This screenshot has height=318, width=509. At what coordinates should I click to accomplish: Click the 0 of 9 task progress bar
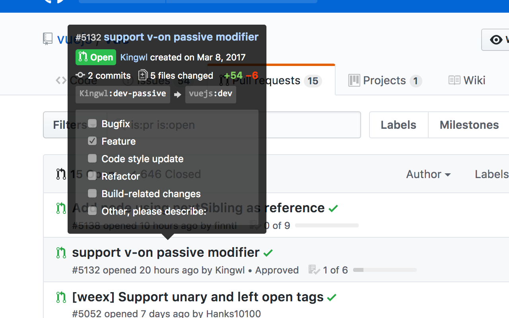tap(327, 225)
